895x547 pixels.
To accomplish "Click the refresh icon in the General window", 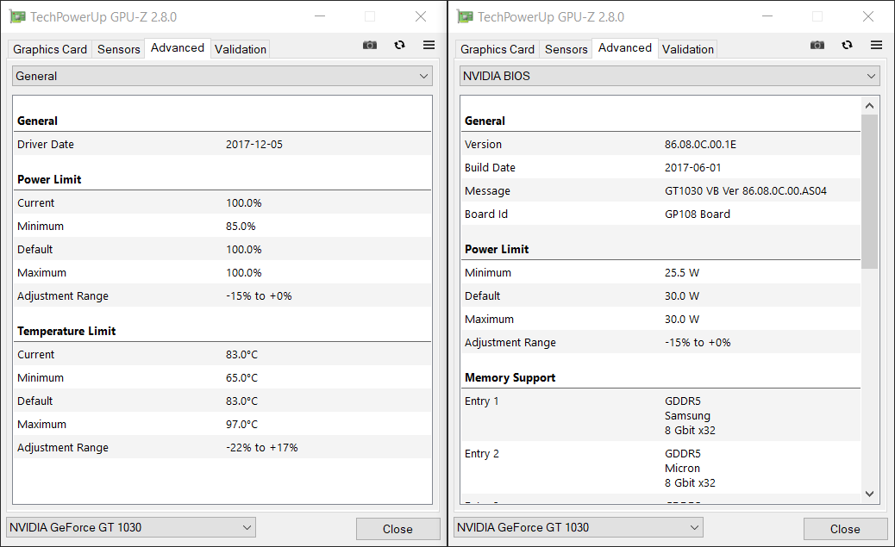I will (399, 46).
